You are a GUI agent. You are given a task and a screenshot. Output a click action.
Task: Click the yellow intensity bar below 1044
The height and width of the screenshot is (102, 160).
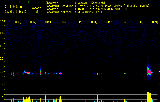click(x=60, y=99)
